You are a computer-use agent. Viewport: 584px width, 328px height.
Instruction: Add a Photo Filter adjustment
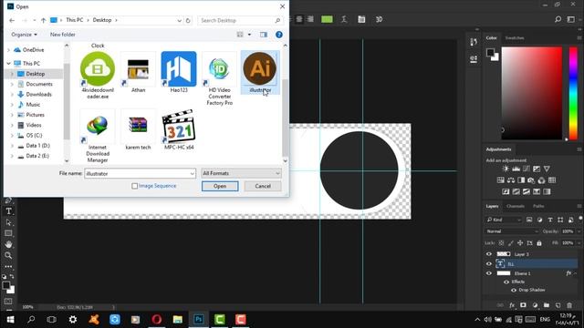point(531,180)
